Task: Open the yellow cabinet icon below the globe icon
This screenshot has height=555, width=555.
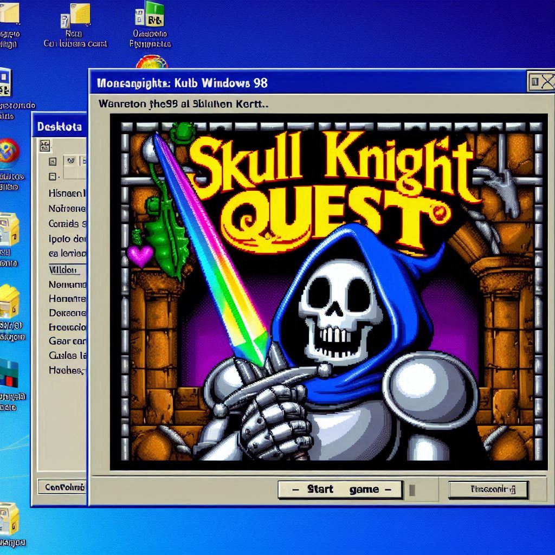Action: pyautogui.click(x=9, y=229)
